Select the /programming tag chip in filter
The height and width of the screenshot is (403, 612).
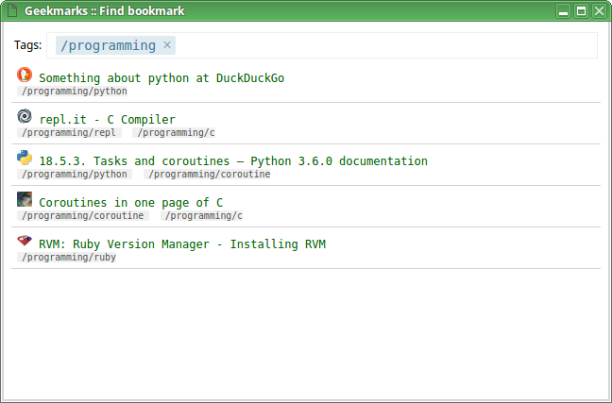tap(108, 45)
